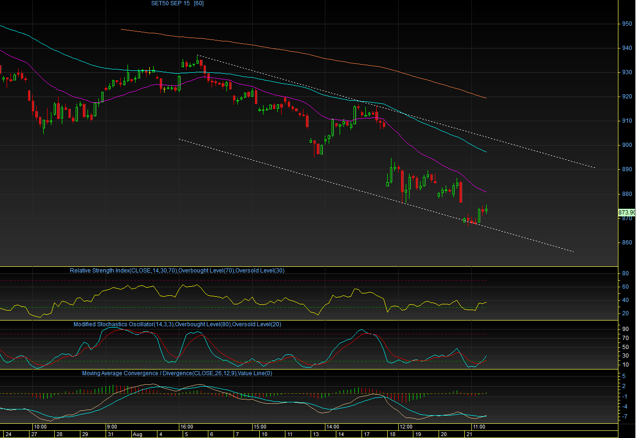This screenshot has height=438, width=636.
Task: Click the 50 level on Stochastics axis
Action: click(626, 347)
